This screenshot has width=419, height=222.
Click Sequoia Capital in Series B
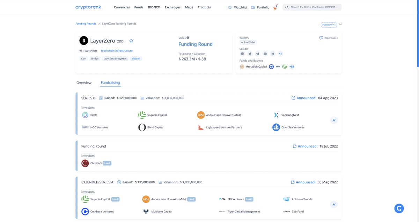click(x=157, y=115)
